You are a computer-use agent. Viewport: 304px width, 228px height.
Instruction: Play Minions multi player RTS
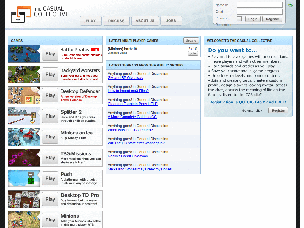coord(50,220)
